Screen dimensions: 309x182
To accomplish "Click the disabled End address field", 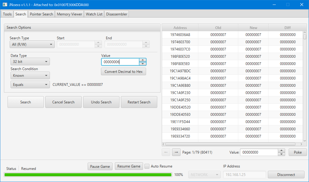I will click(124, 44).
